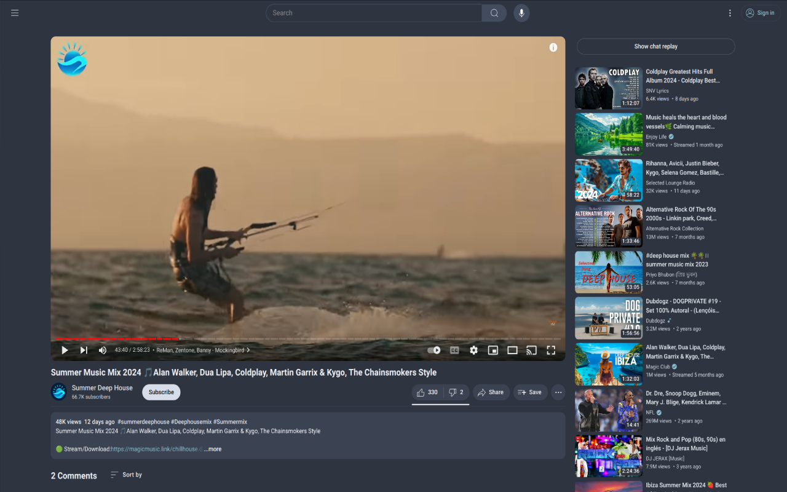Screen dimensions: 787x492
Task: Open Alan Walker, Dua Lipa Ibiza thumbnail
Action: click(x=609, y=364)
